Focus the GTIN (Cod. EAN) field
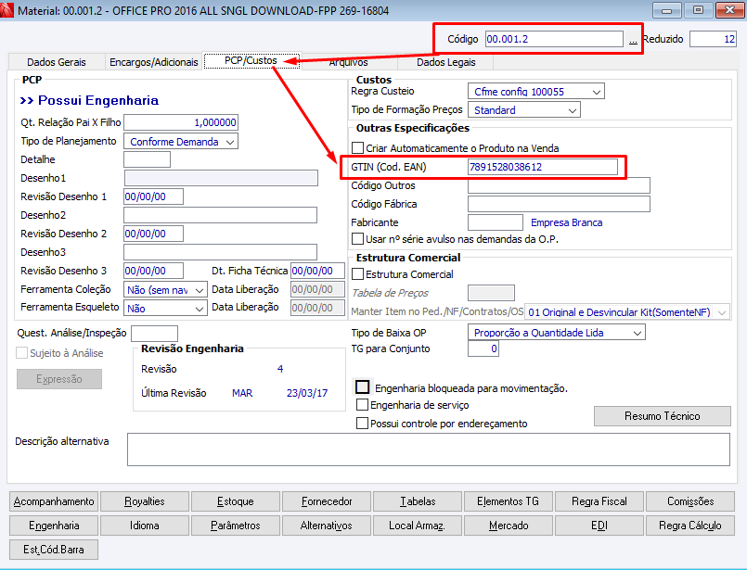Image resolution: width=747 pixels, height=570 pixels. 543,167
